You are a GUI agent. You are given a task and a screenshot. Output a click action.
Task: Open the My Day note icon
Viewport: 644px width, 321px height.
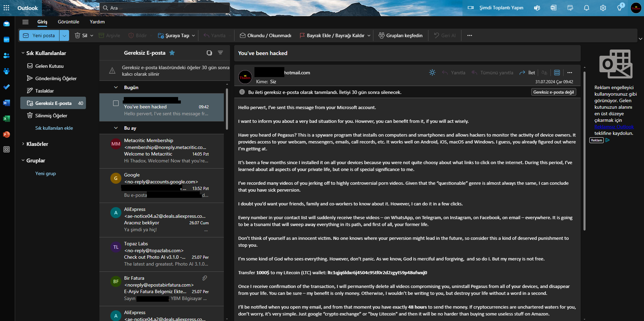click(x=570, y=8)
